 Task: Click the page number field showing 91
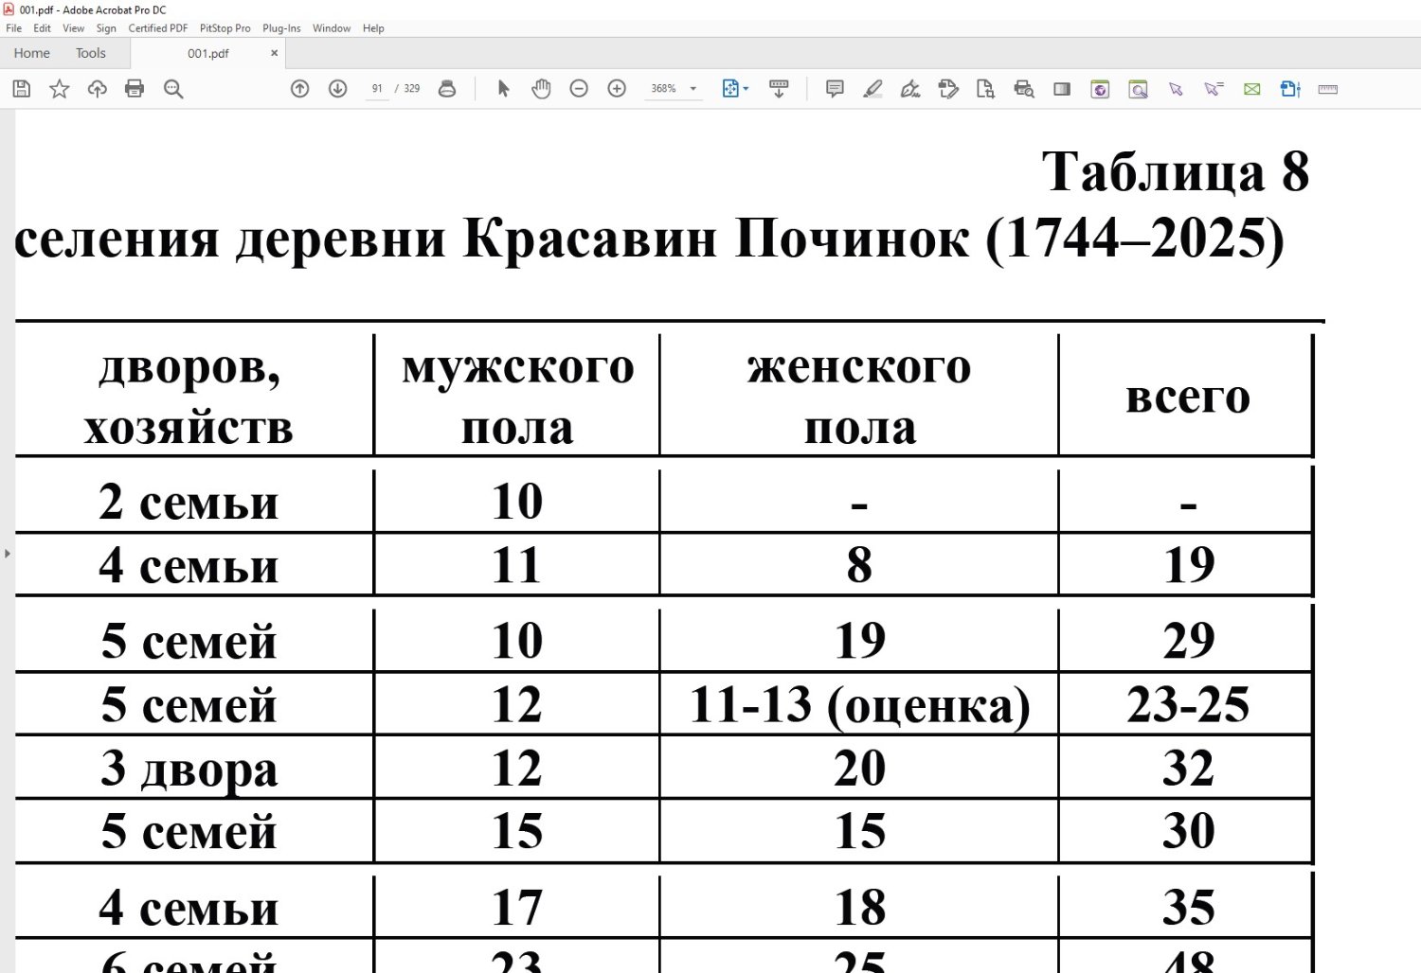tap(377, 89)
